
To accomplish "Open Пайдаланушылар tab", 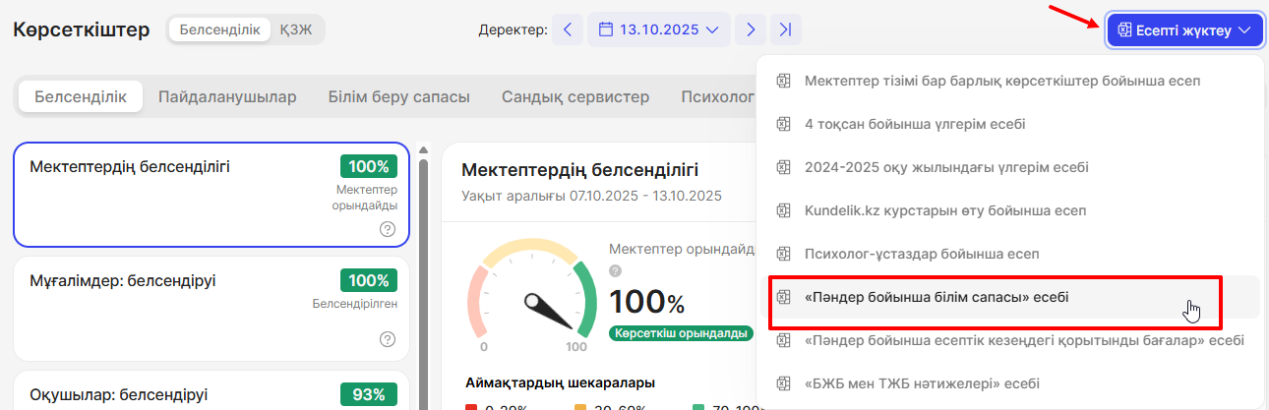I will (x=227, y=97).
